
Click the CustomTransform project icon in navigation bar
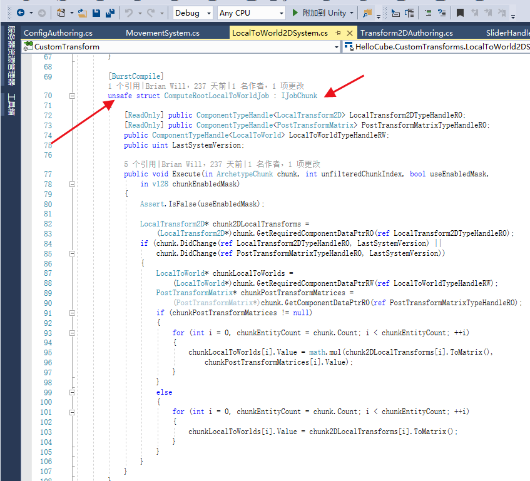[x=28, y=47]
